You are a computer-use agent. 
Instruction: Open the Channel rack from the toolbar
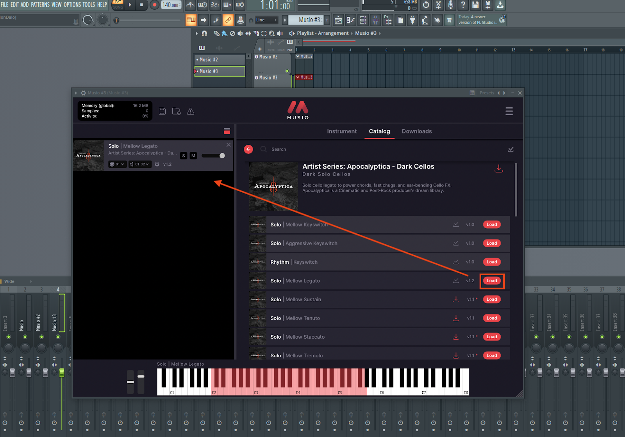363,20
